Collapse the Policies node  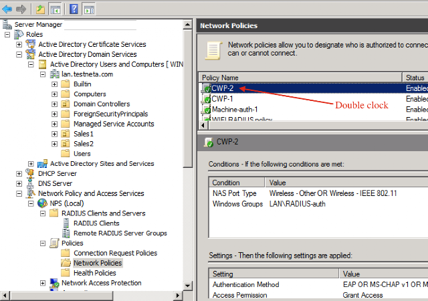tap(43, 243)
